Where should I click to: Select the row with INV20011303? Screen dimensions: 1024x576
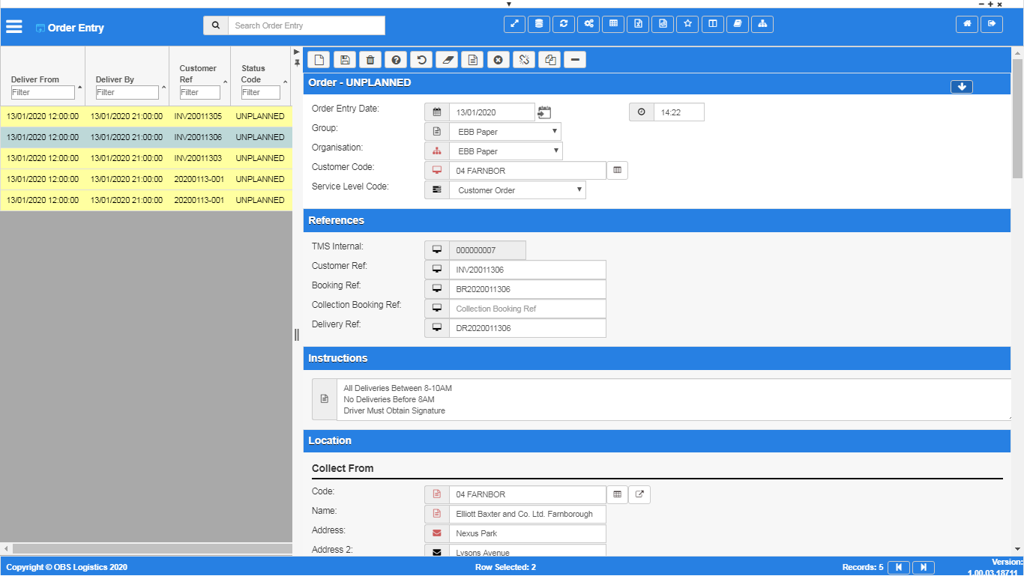pyautogui.click(x=146, y=158)
